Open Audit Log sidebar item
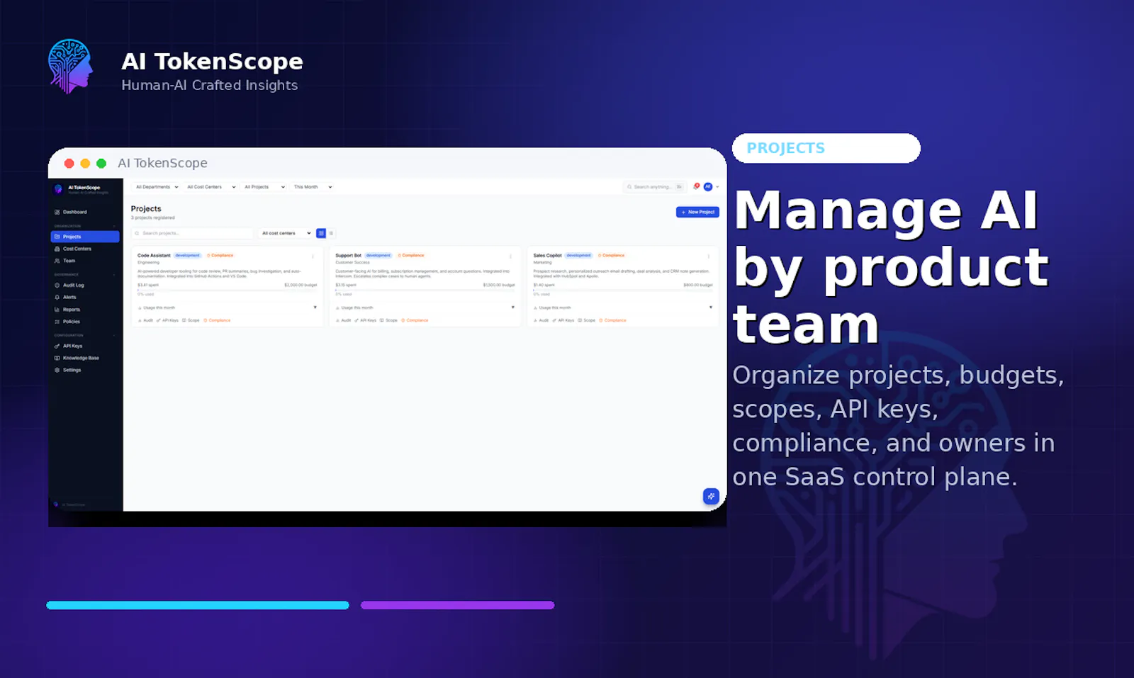The width and height of the screenshot is (1134, 678). [69, 286]
